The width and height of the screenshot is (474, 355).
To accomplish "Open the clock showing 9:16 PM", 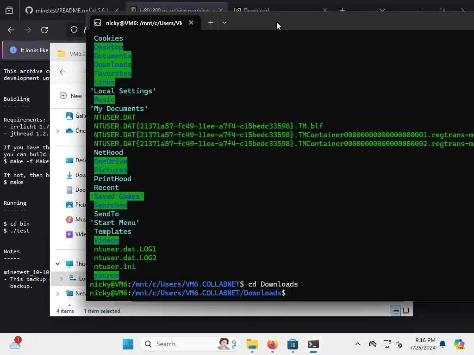I will point(422,344).
